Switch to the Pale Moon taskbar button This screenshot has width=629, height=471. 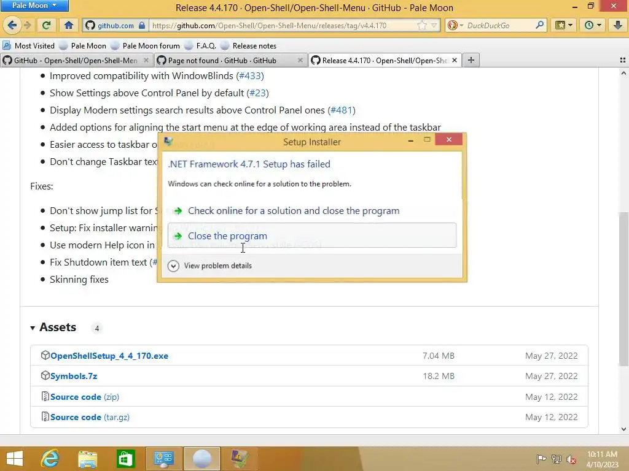pos(201,459)
